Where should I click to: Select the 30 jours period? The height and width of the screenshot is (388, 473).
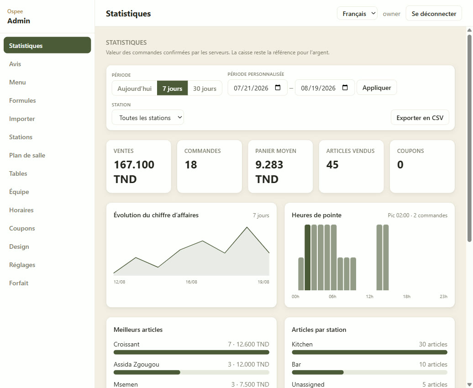[205, 89]
